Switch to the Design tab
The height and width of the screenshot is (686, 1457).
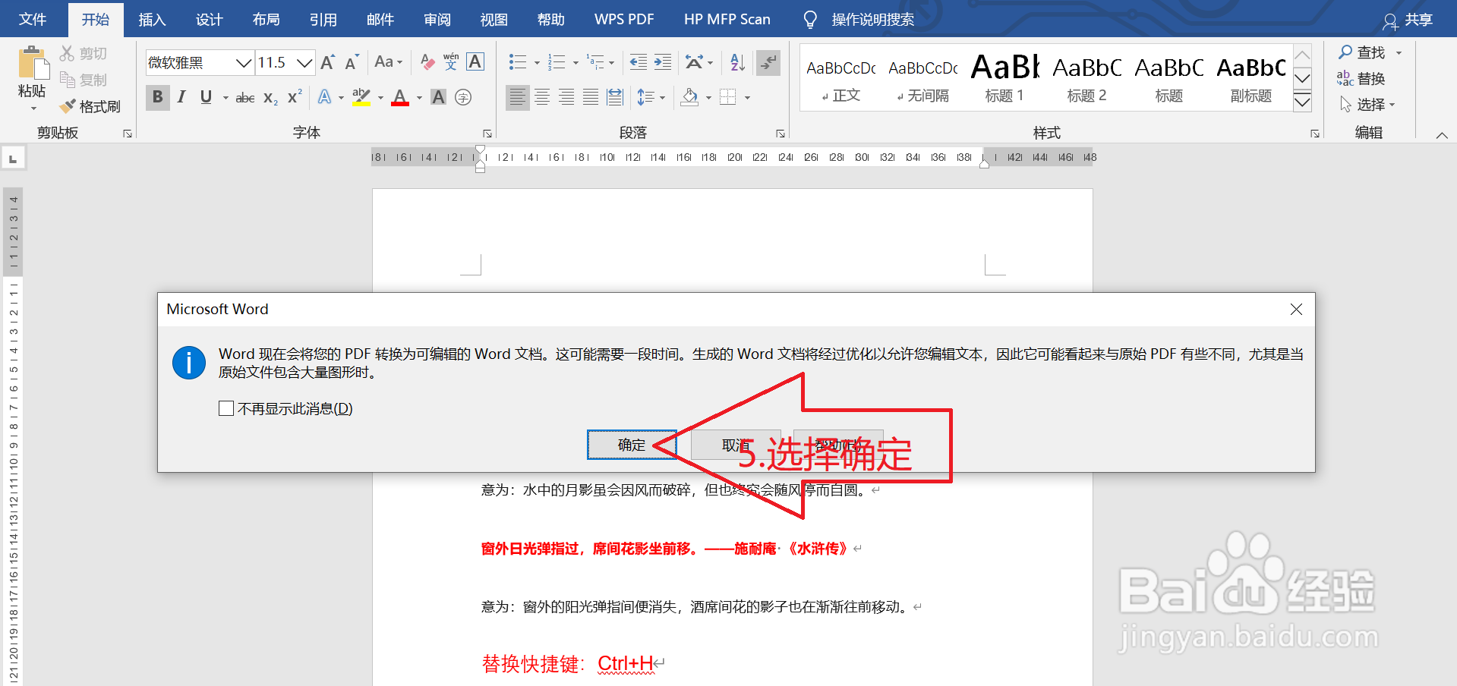click(x=209, y=19)
